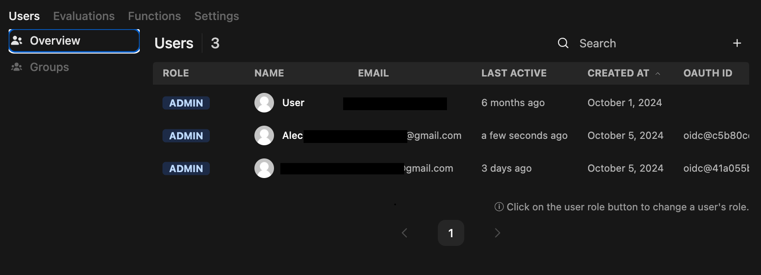Sort by the Role column header
Viewport: 761px width, 275px height.
coord(176,73)
